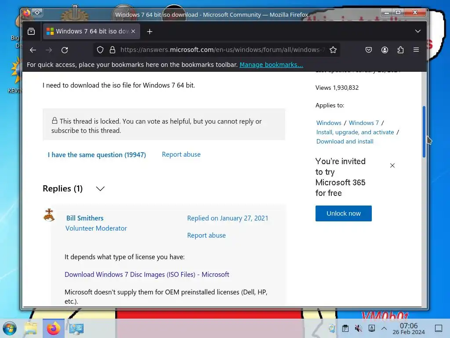Report abuse on Bill Smithers reply
This screenshot has height=338, width=450.
pos(207,235)
